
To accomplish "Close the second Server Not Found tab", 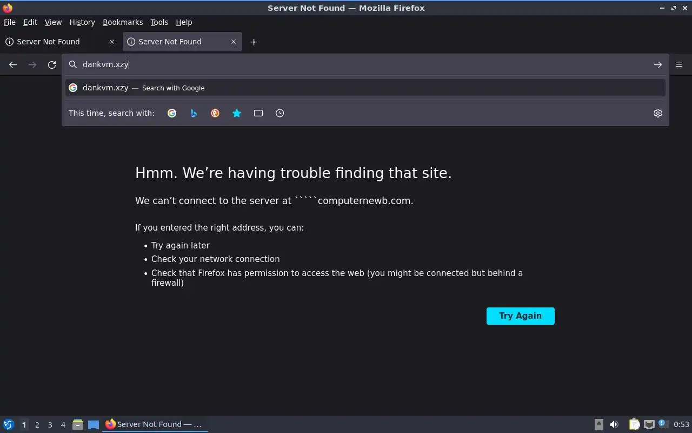I will pos(234,42).
